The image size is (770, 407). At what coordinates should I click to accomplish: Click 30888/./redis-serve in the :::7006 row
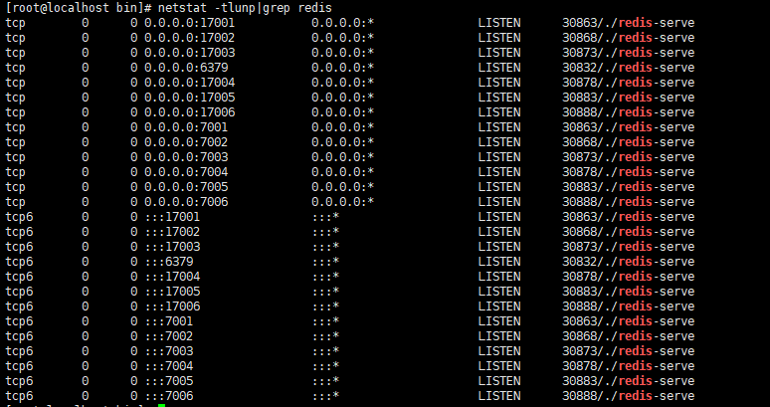click(628, 396)
